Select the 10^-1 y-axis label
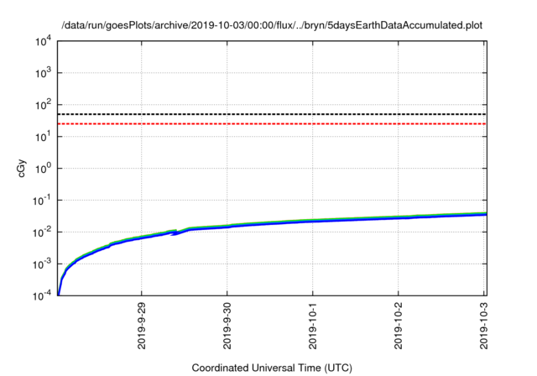537x376 pixels. [42, 201]
